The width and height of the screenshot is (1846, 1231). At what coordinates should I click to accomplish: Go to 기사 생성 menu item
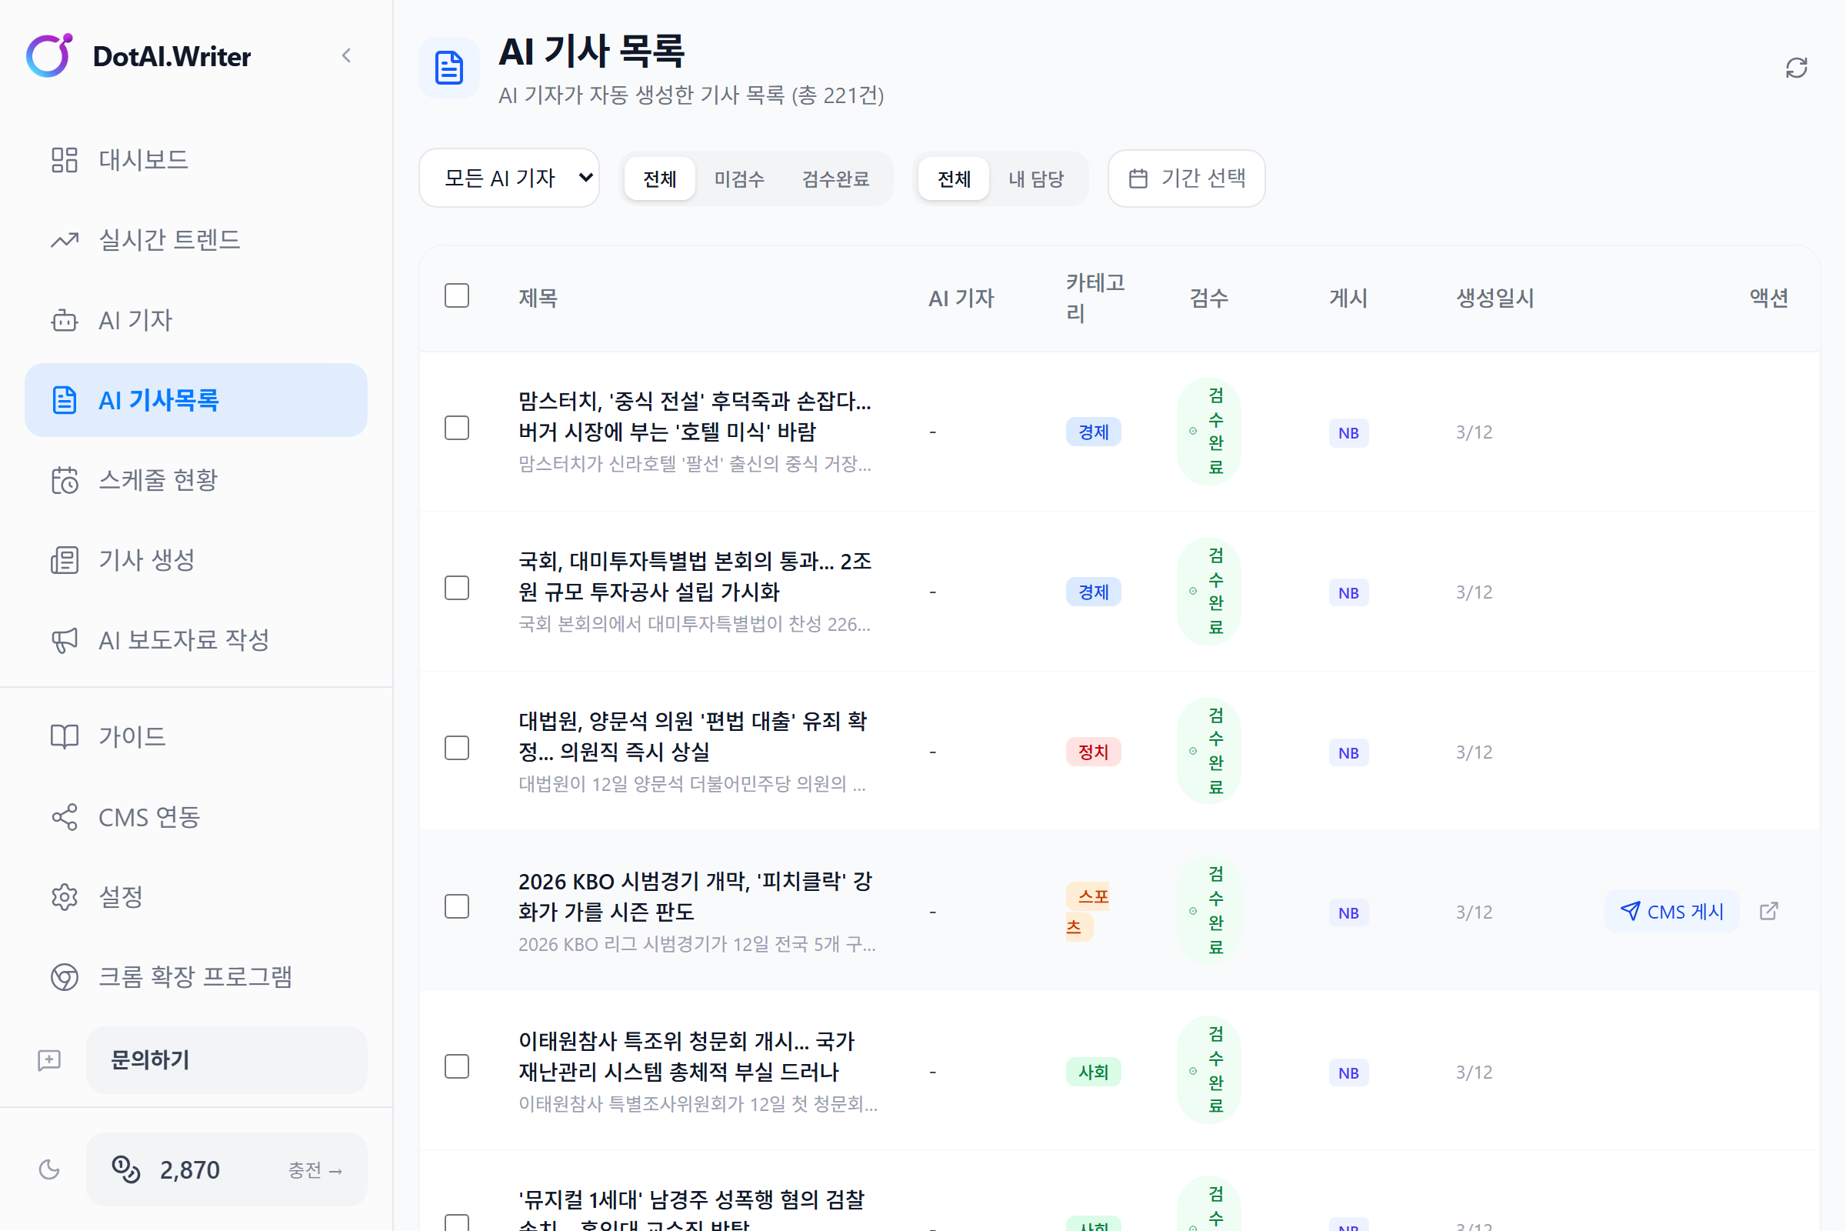tap(196, 560)
